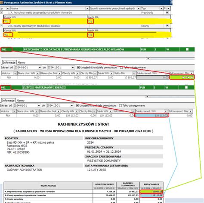204x203 pixels.
Task: Click the window icon beside Powiązania Rachunku title
Action: 2,3
